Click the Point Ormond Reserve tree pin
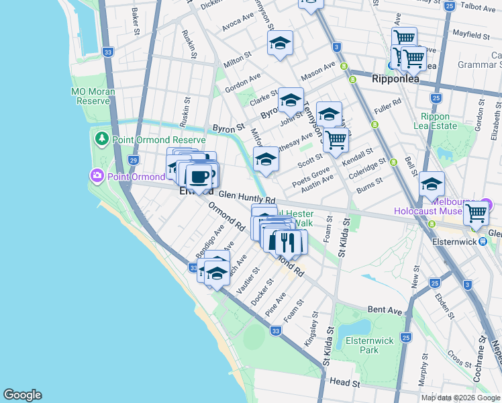The image size is (502, 403). coord(102,139)
